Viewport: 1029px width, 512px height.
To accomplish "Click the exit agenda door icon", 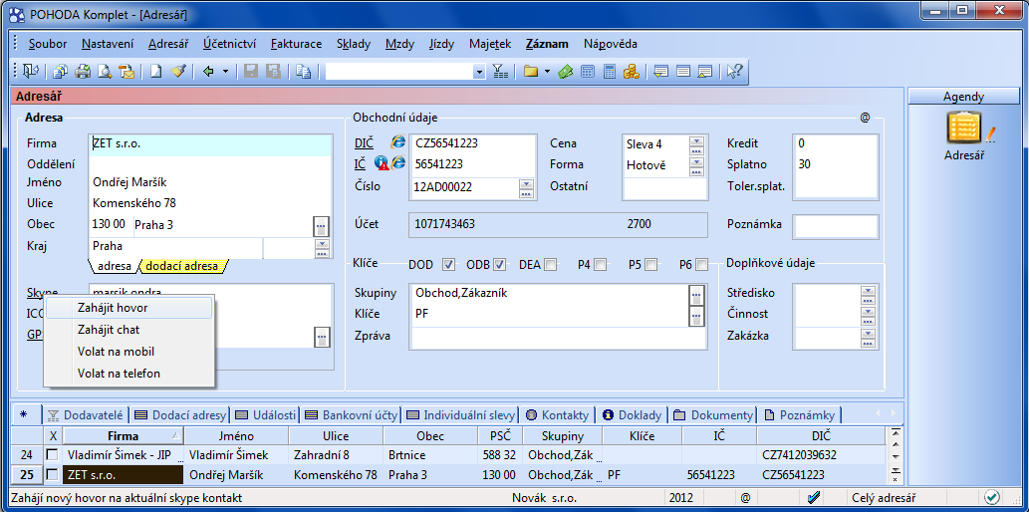I will pyautogui.click(x=31, y=72).
